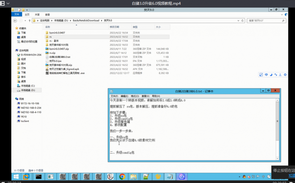Click the Properties quick access toolbar icon
This screenshot has height=183, width=295.
(19, 10)
